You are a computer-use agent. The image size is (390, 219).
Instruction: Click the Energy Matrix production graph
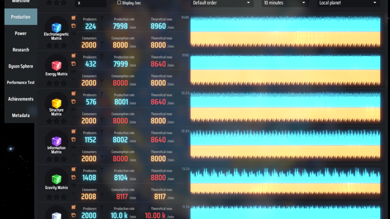[285, 70]
